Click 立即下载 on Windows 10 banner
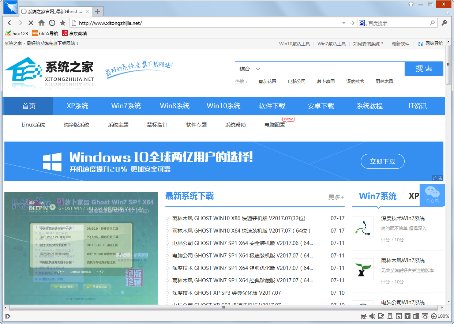454x324 pixels. click(382, 161)
